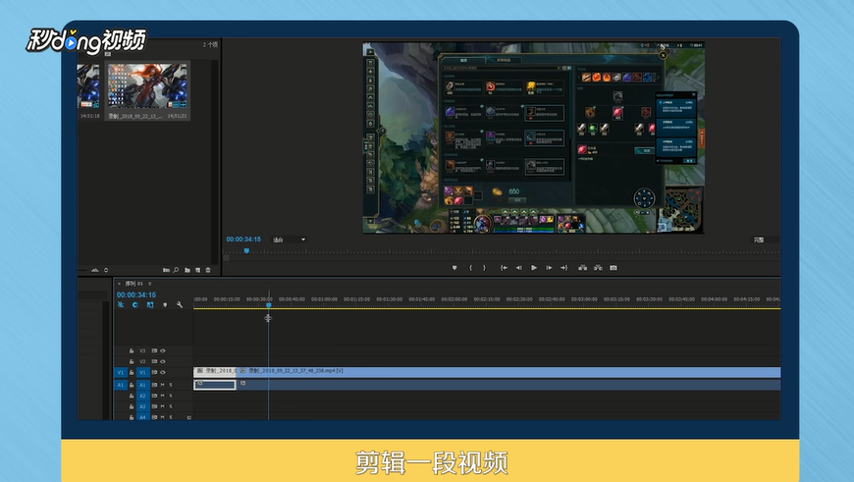
Task: Toggle snap in the timeline
Action: coord(135,305)
